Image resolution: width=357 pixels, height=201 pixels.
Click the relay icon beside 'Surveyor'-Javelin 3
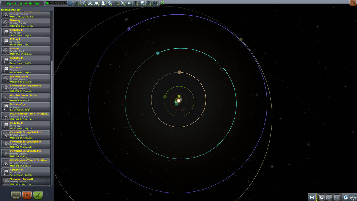[6, 181]
